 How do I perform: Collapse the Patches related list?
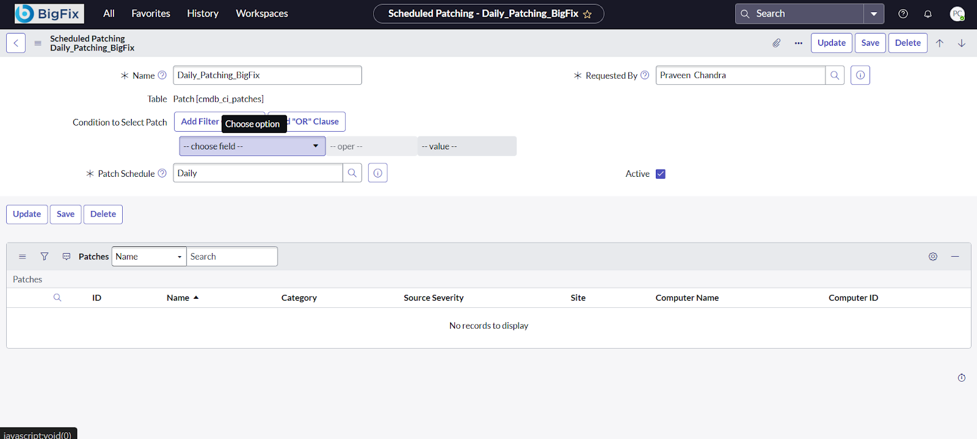click(955, 257)
